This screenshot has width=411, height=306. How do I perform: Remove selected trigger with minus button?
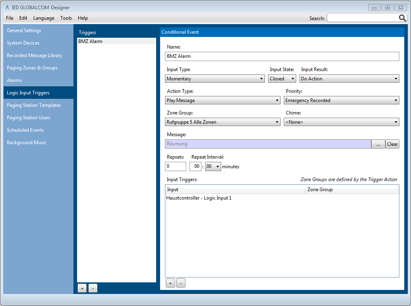pos(93,288)
